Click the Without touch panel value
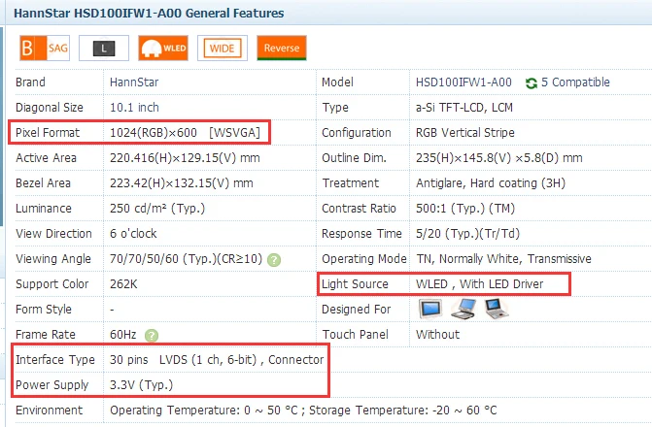The height and width of the screenshot is (427, 652). click(438, 335)
